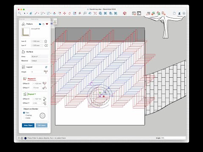Click the Edit Layout button
The width and height of the screenshot is (203, 152).
pos(41,125)
